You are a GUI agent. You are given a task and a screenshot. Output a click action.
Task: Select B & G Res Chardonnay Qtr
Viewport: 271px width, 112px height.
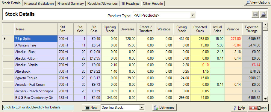pos(36,97)
